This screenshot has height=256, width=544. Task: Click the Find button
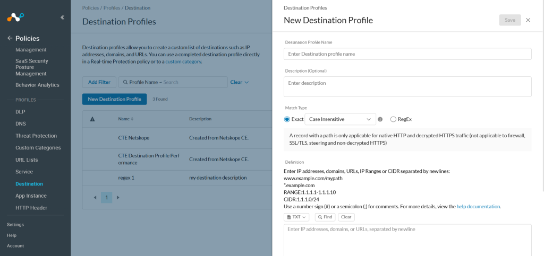(x=325, y=217)
